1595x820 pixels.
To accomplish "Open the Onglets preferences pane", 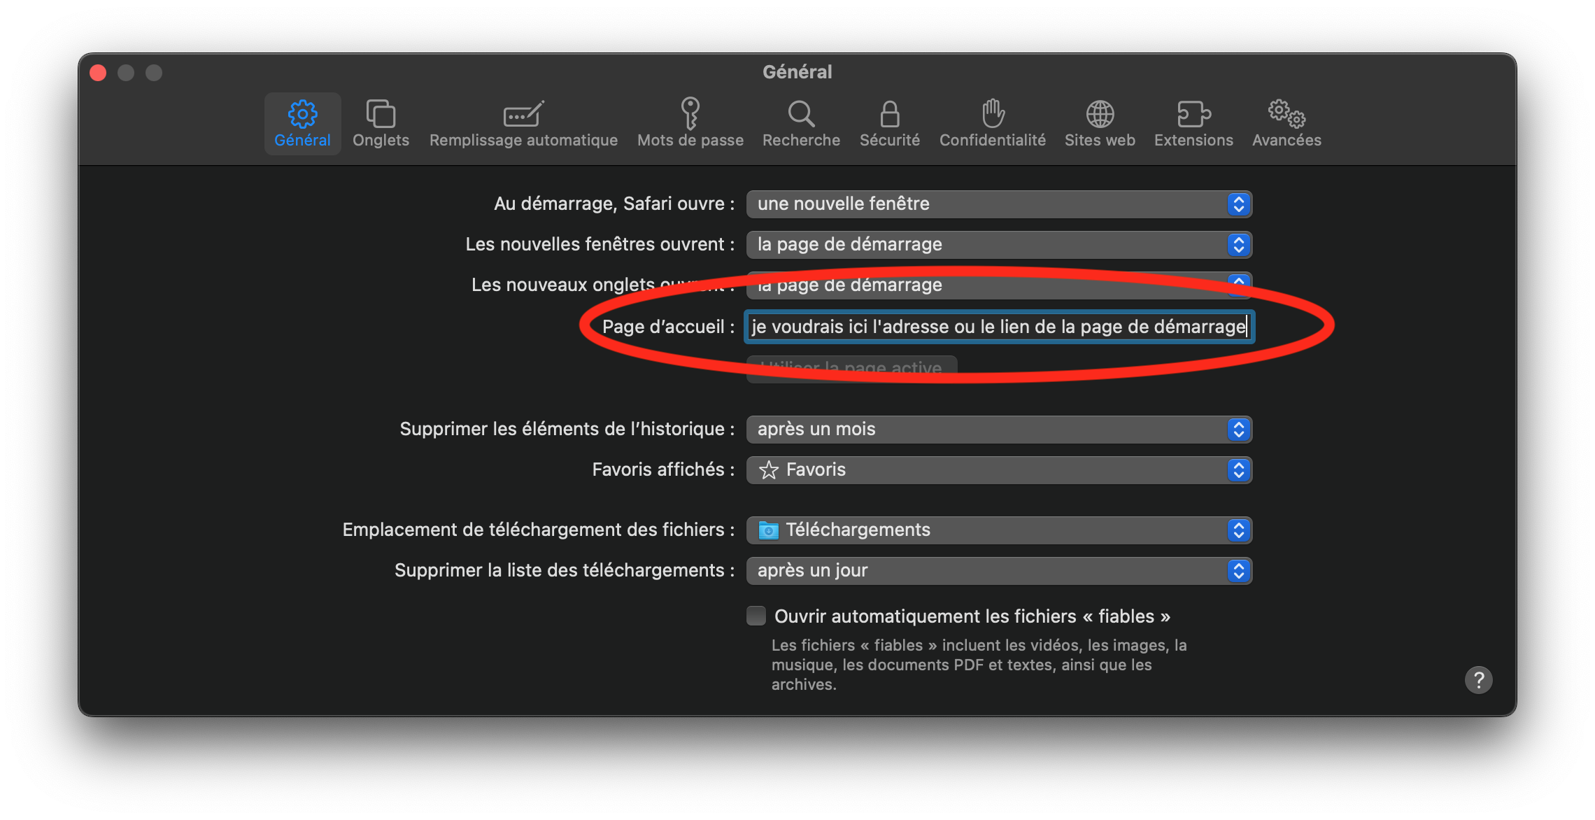I will coord(381,123).
